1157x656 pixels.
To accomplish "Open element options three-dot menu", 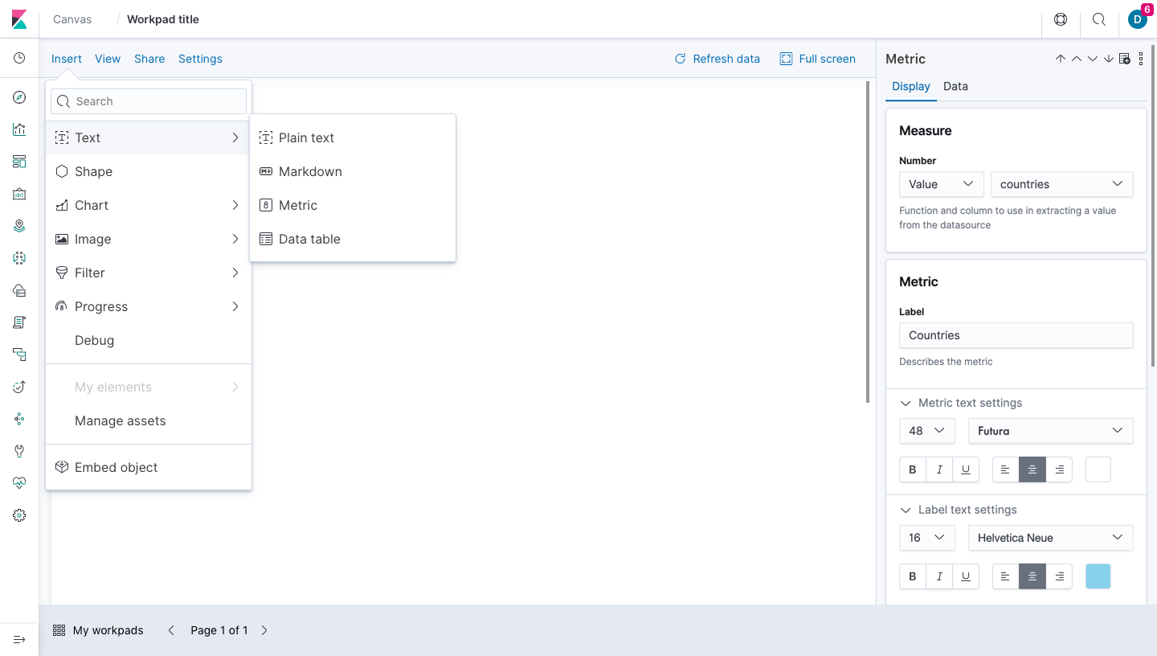I will pyautogui.click(x=1141, y=59).
